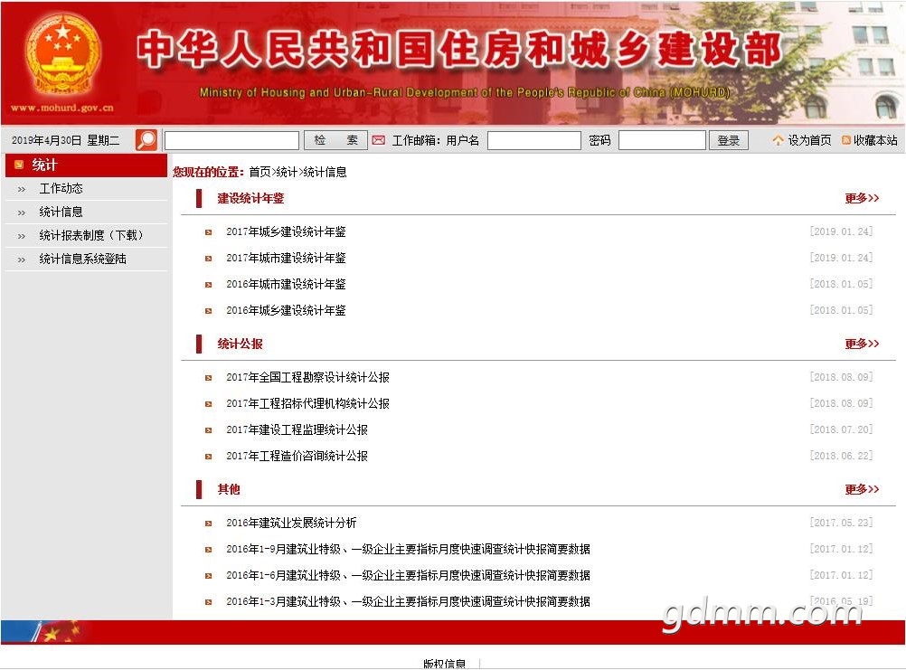Open 2016年1-9月建筑业特级 quick report link
The image size is (906, 670).
[x=408, y=549]
